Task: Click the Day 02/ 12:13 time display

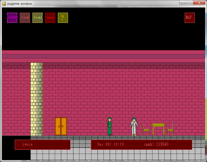Action: pos(110,144)
